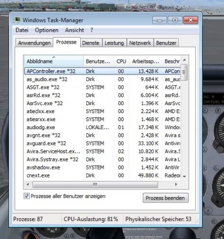Click the Prozess beenden button
224x239 pixels.
[166, 198]
